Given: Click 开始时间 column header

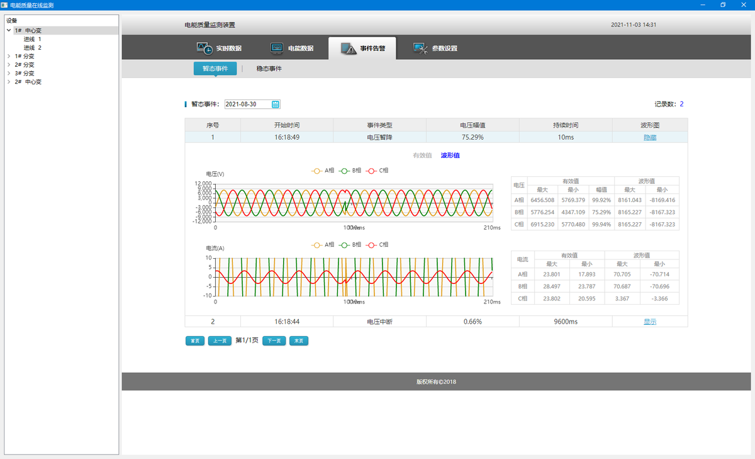Looking at the screenshot, I should 287,125.
